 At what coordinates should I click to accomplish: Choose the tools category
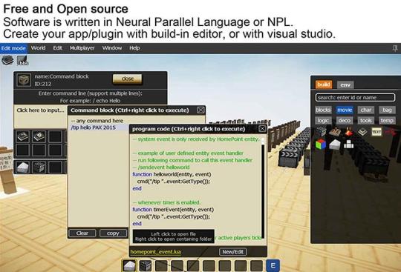366,120
